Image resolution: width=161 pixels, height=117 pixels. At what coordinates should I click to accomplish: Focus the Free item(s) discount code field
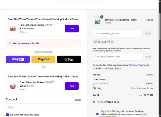[x=117, y=56]
